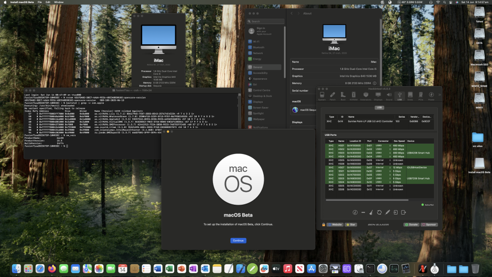Viewport: 492px width, 277px height.
Task: Open the WIN10_NVME drive on desktop
Action: [x=479, y=79]
